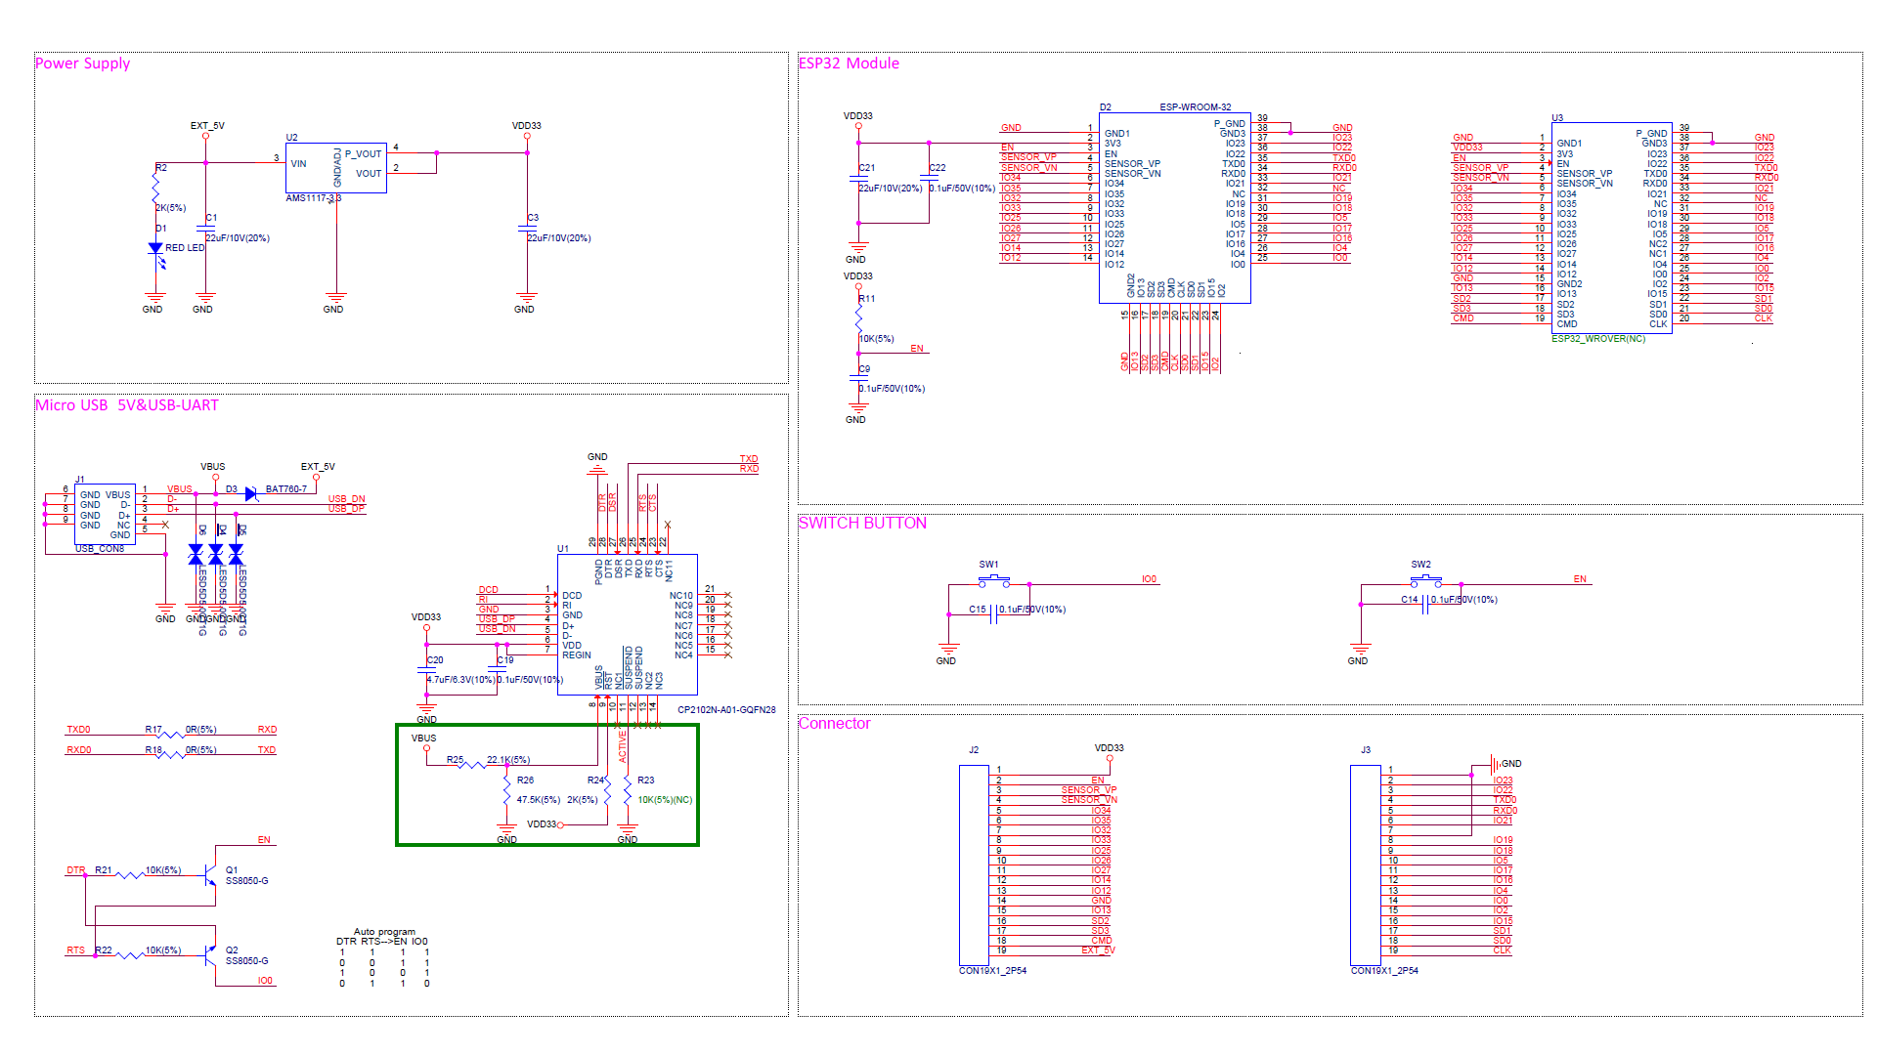1877x1055 pixels.
Task: Select resistor R2 designator
Action: pos(161,168)
